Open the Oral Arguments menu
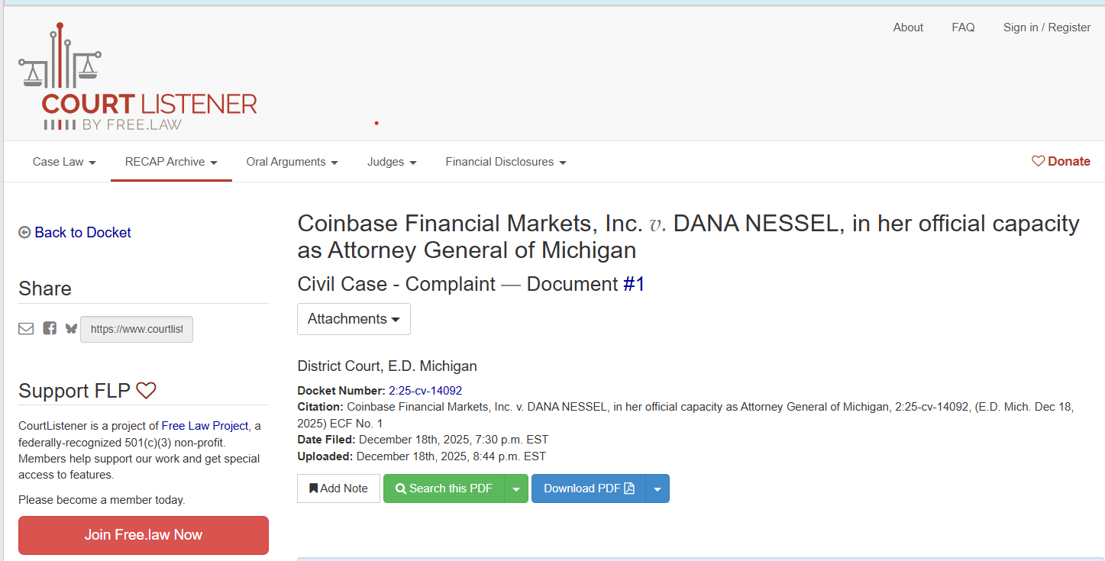 tap(292, 161)
